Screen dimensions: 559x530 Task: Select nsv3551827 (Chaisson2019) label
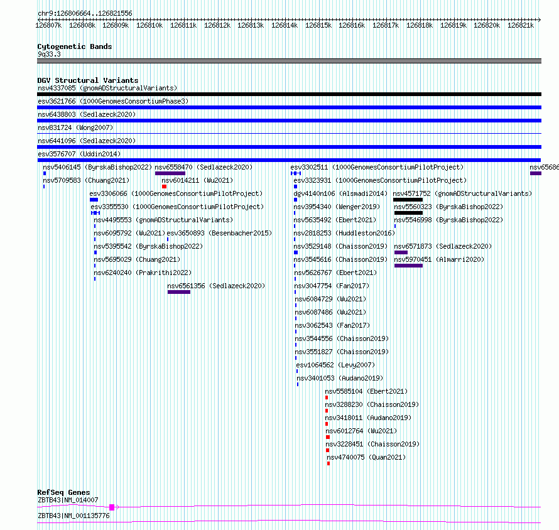pos(342,352)
